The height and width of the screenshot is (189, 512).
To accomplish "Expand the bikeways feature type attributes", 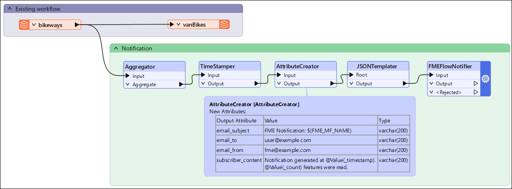I will point(33,25).
